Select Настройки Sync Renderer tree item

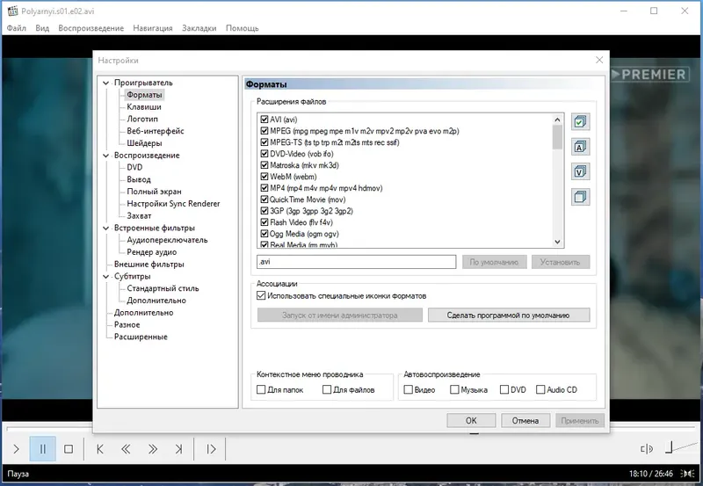173,204
